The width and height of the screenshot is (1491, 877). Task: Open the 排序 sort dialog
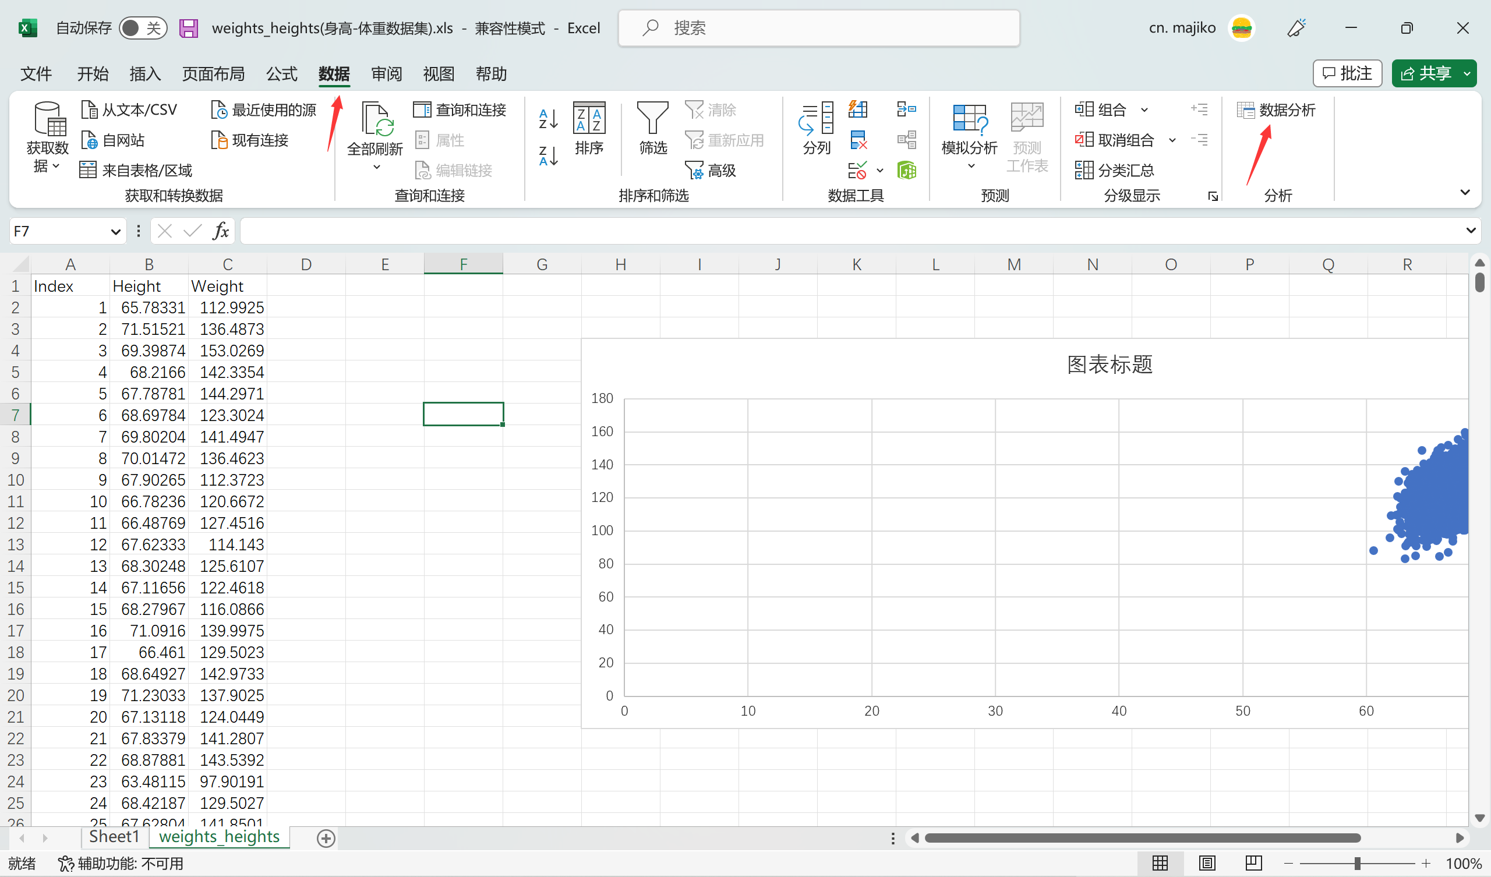click(x=589, y=129)
